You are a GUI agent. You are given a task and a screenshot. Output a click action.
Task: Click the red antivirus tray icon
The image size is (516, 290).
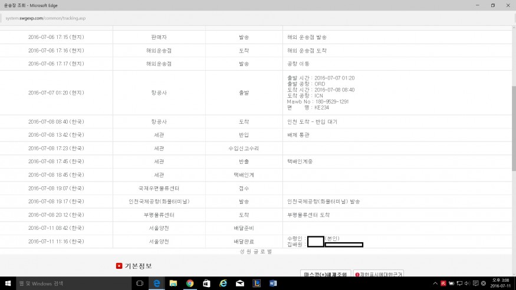point(443,283)
